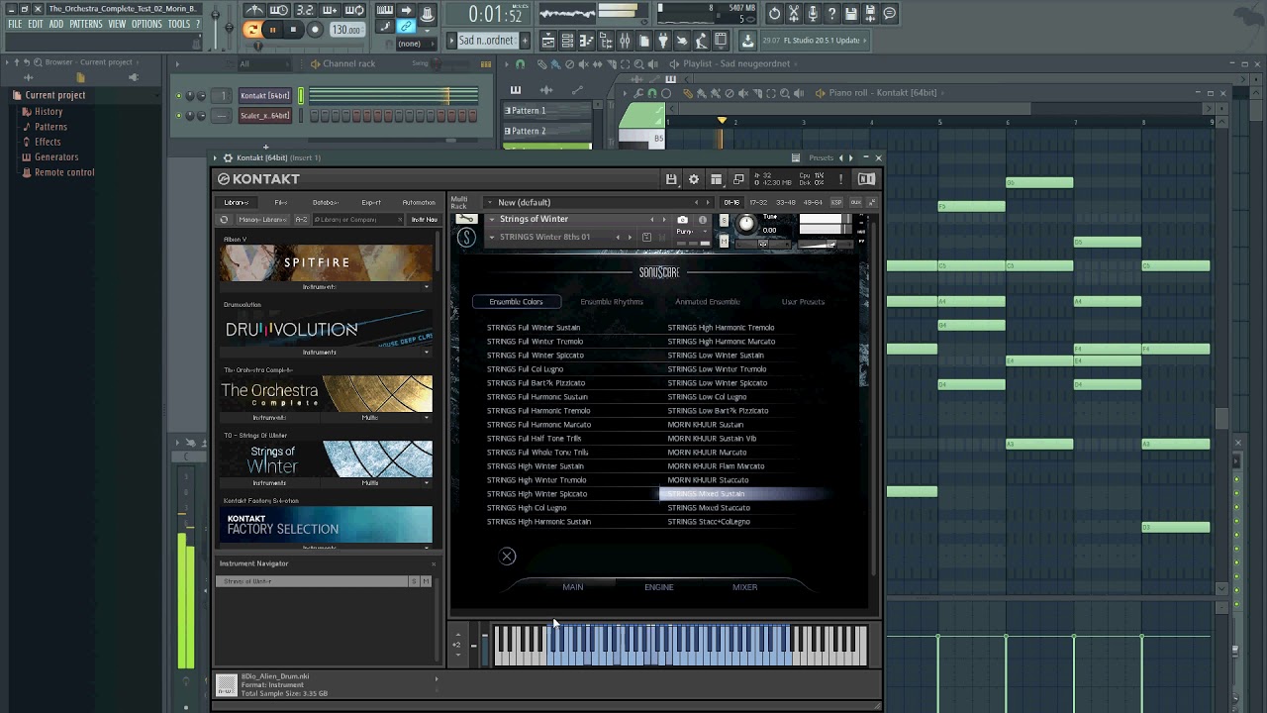Viewport: 1267px width, 713px height.
Task: Click the FL Studio 20.5.1 update news
Action: [x=814, y=41]
